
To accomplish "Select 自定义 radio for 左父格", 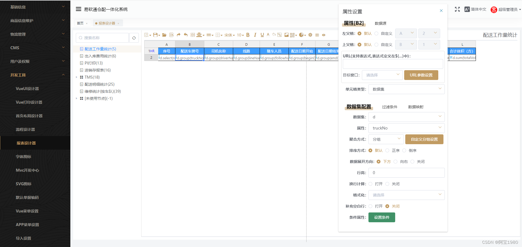I will [376, 33].
